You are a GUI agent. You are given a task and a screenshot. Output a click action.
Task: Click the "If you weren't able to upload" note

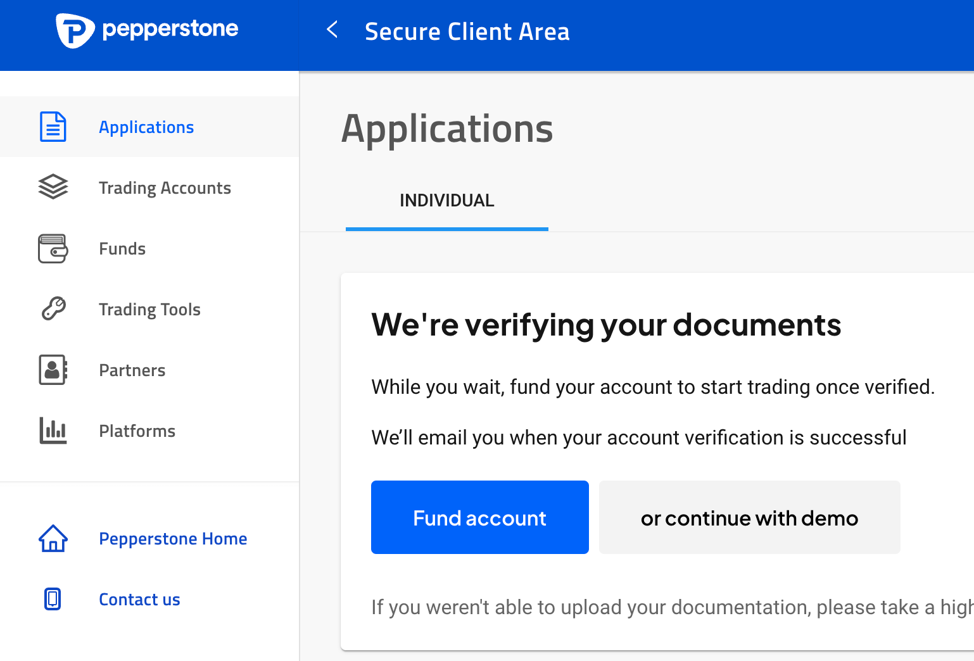[673, 607]
